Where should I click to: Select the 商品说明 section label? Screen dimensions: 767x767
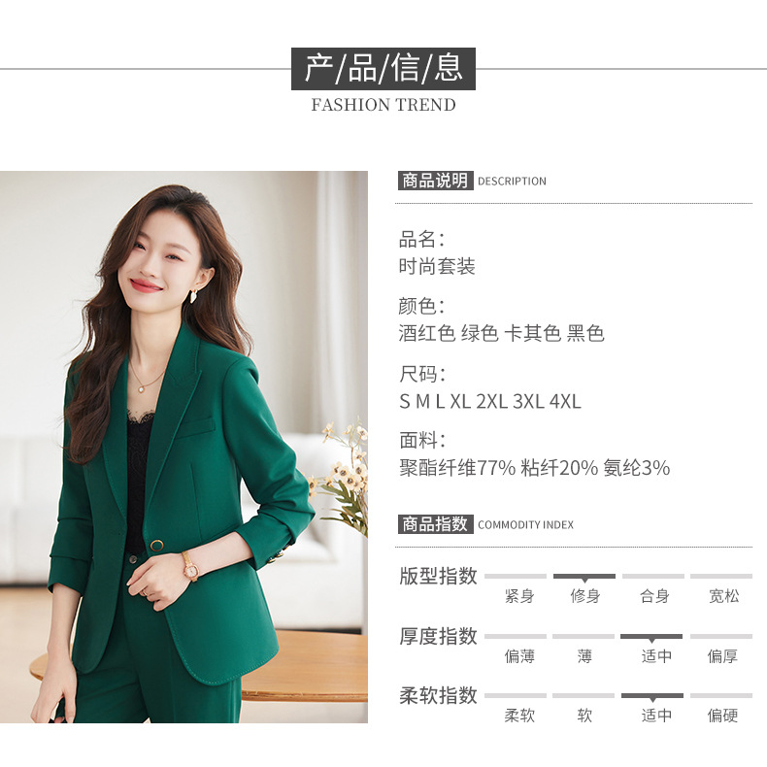(435, 181)
